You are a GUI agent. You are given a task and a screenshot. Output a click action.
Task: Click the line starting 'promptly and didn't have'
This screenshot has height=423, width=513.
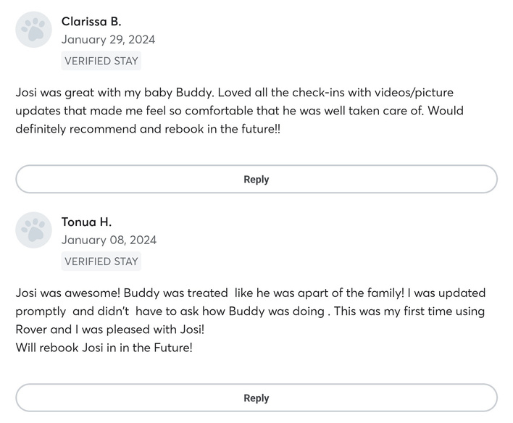click(250, 311)
